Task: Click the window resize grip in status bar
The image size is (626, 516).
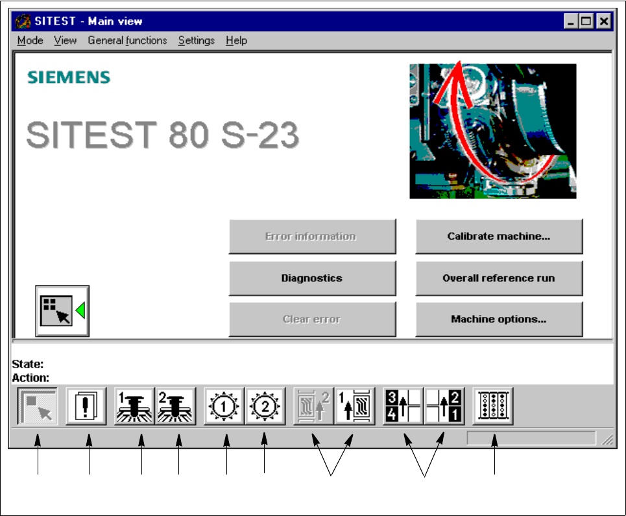Action: 607,440
